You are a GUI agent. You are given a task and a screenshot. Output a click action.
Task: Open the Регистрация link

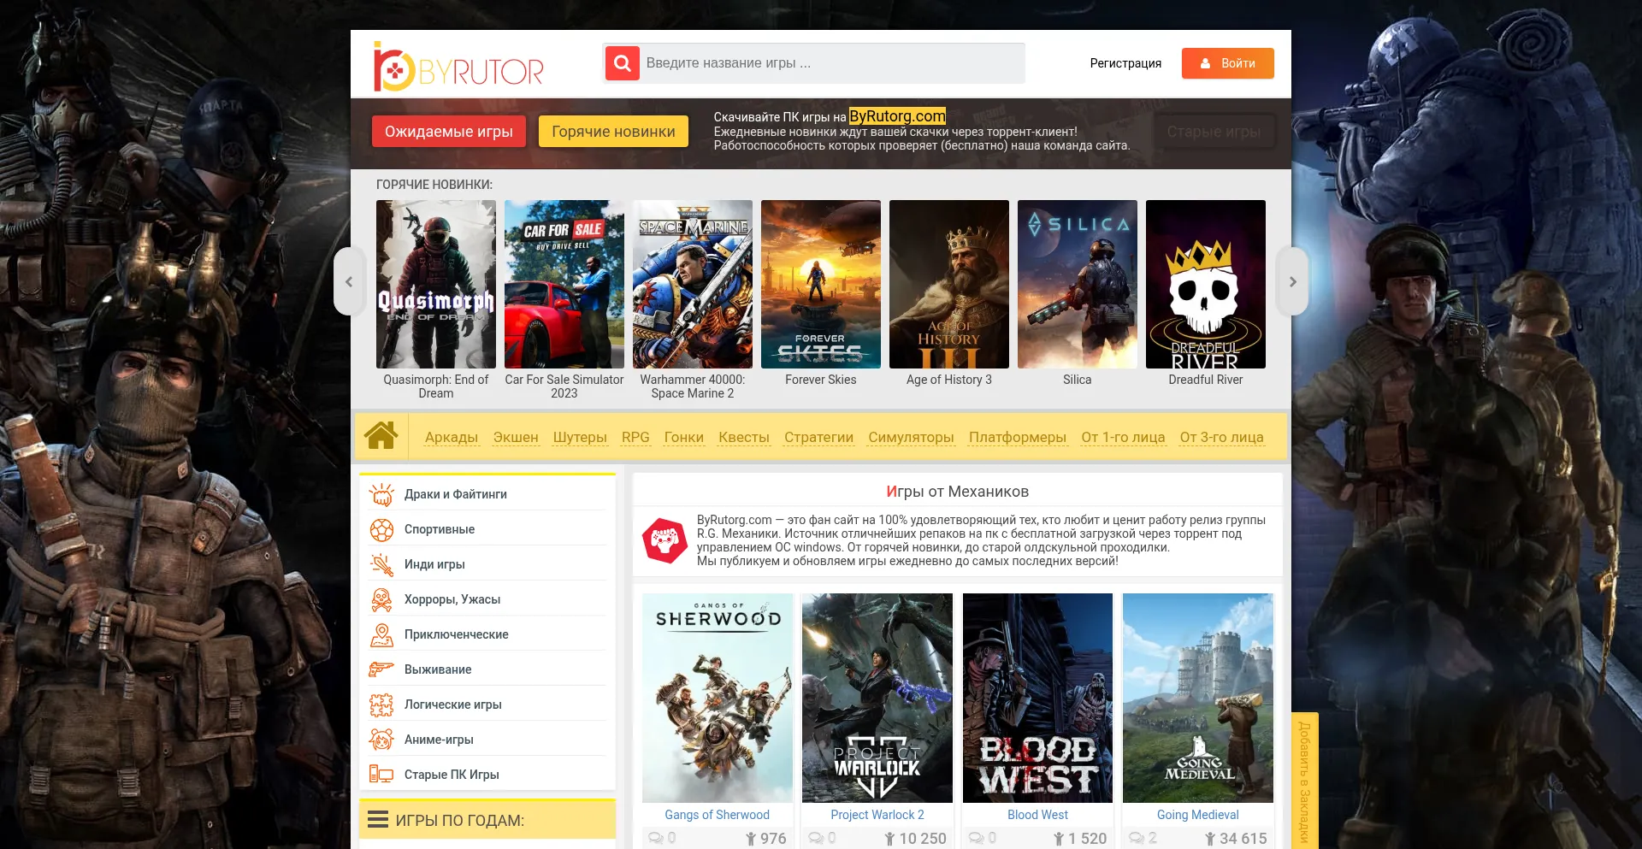point(1125,63)
